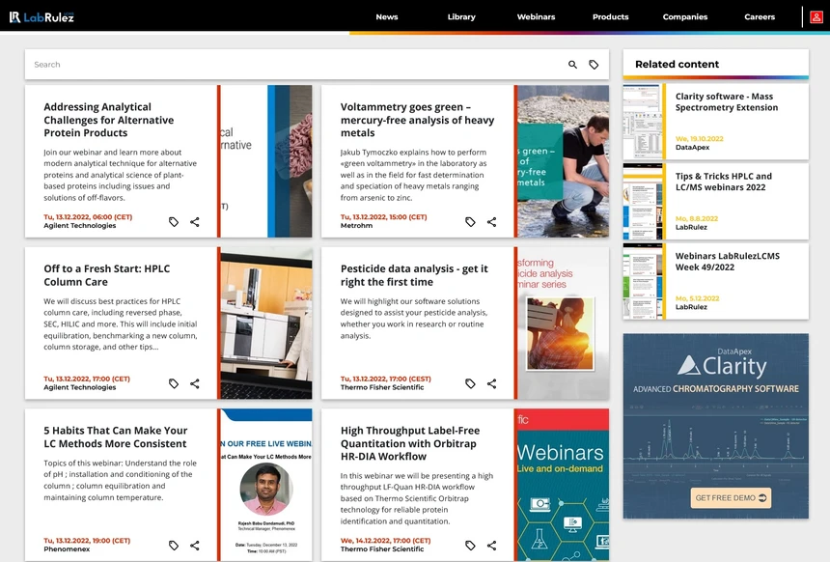Image resolution: width=830 pixels, height=562 pixels.
Task: Share the Alternative Protein Products webinar
Action: click(x=195, y=222)
